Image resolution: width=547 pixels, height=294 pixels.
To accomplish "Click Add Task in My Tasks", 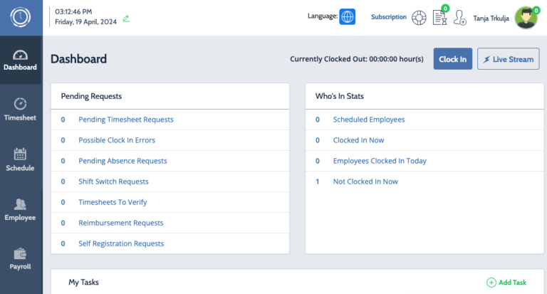I will [506, 283].
